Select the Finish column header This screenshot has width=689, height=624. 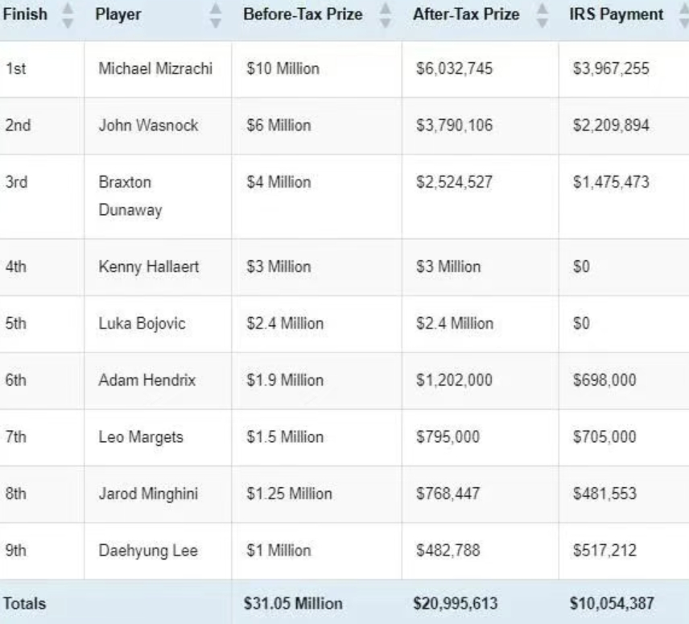[25, 14]
